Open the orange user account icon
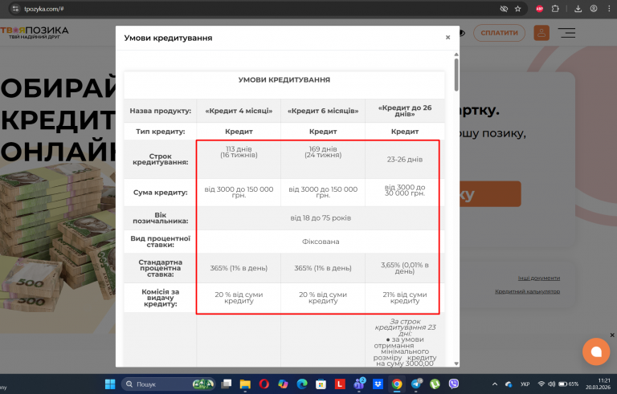The width and height of the screenshot is (617, 394). [541, 33]
